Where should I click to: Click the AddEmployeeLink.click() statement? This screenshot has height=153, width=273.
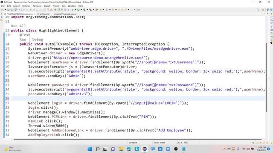coord(54,135)
